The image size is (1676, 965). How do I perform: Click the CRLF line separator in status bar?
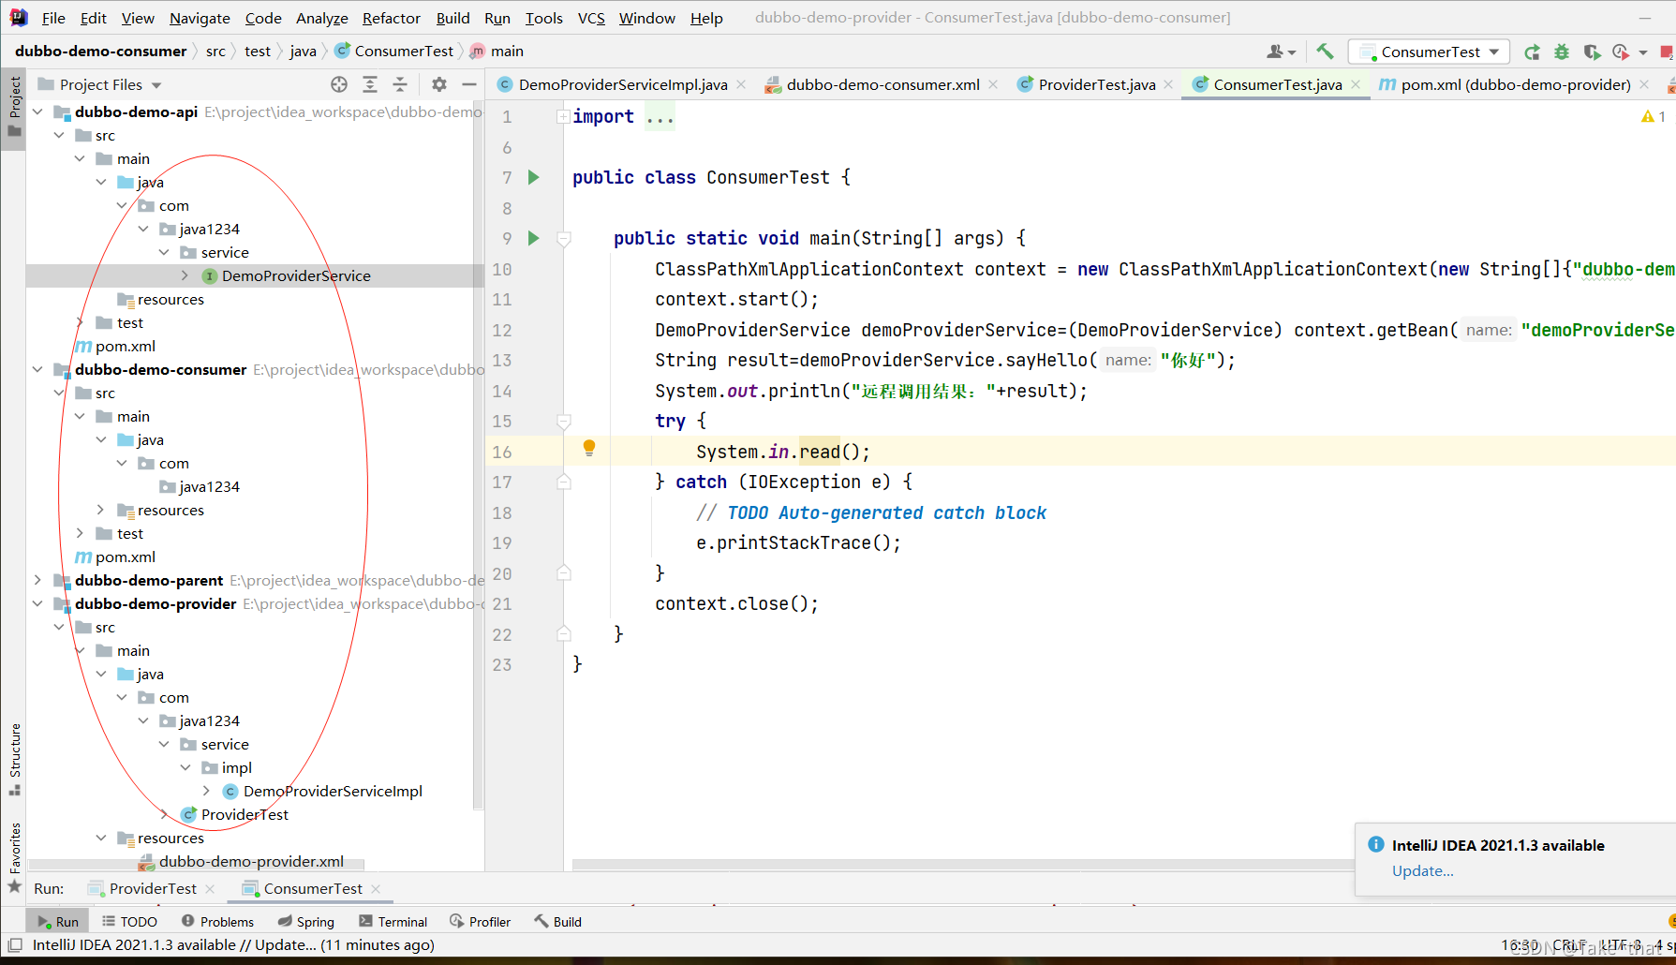[1570, 945]
